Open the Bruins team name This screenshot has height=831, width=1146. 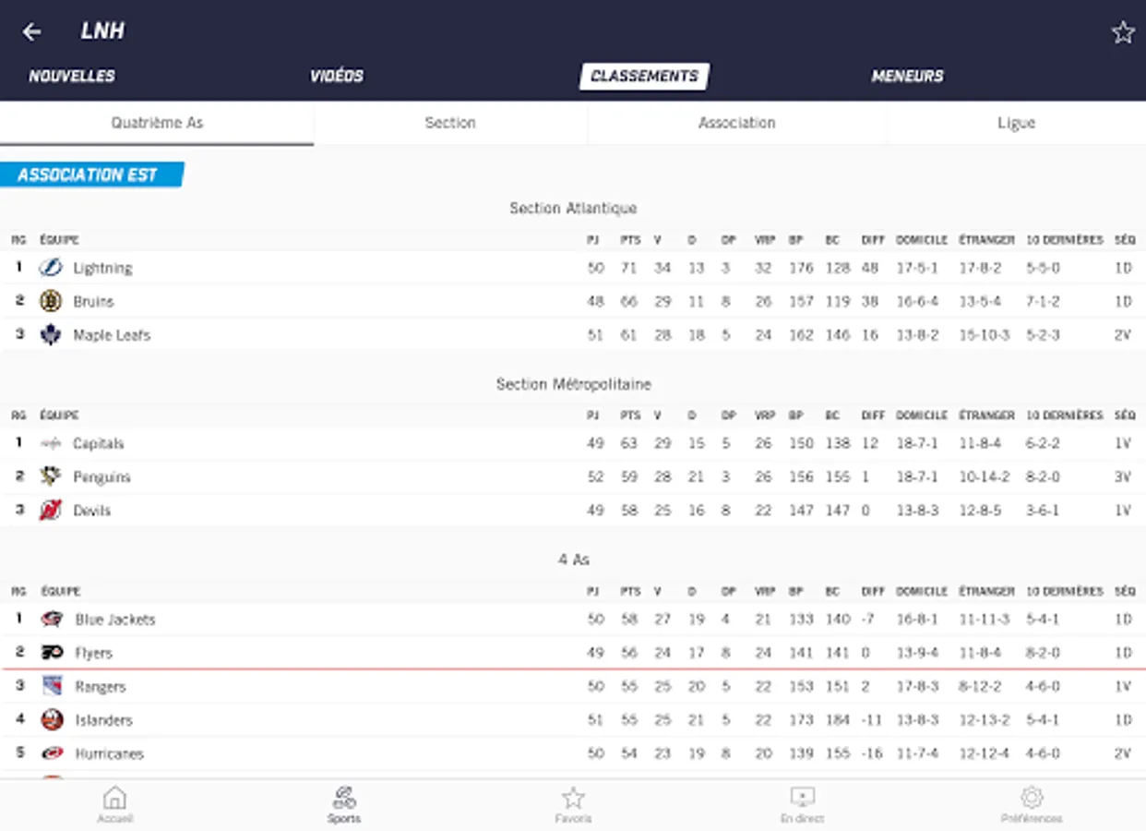93,302
